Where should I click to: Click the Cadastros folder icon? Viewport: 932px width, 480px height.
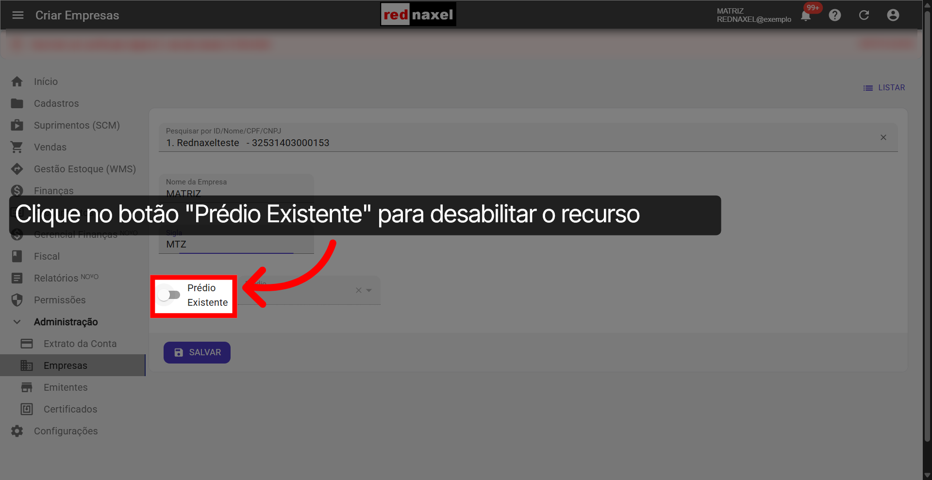click(17, 103)
